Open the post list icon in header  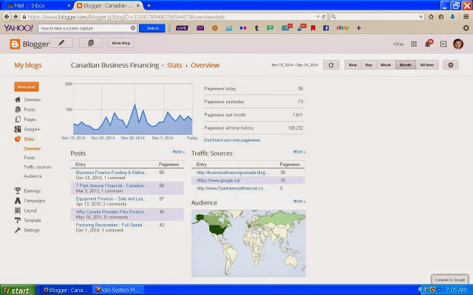[x=90, y=44]
